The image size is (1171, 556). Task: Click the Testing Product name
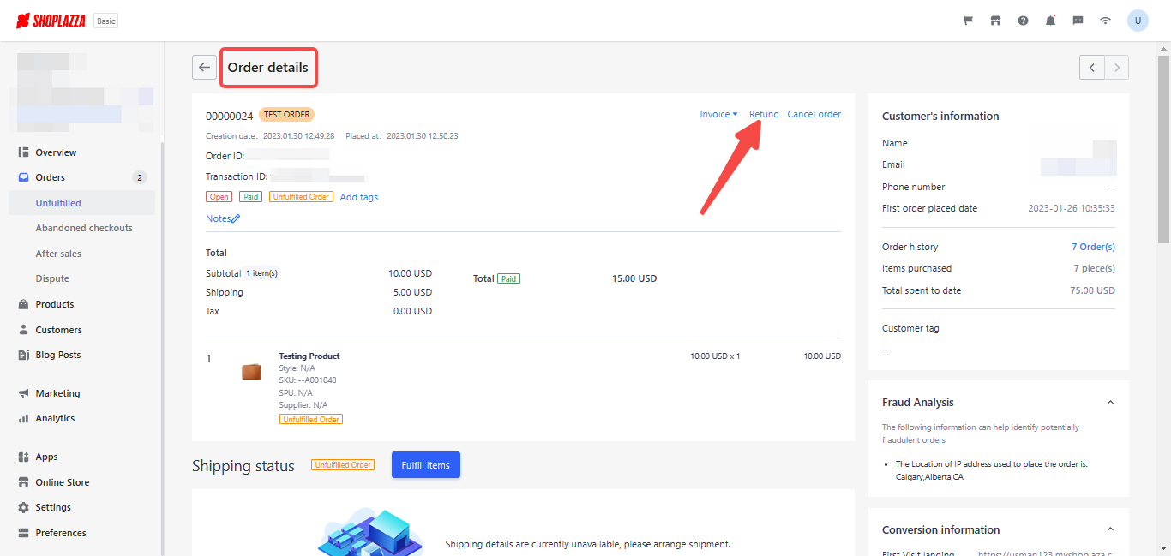(x=309, y=356)
